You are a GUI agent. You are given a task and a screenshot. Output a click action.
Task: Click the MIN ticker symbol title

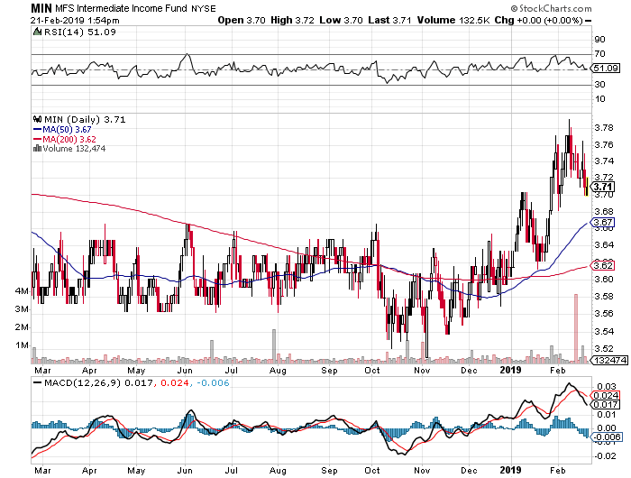point(41,7)
